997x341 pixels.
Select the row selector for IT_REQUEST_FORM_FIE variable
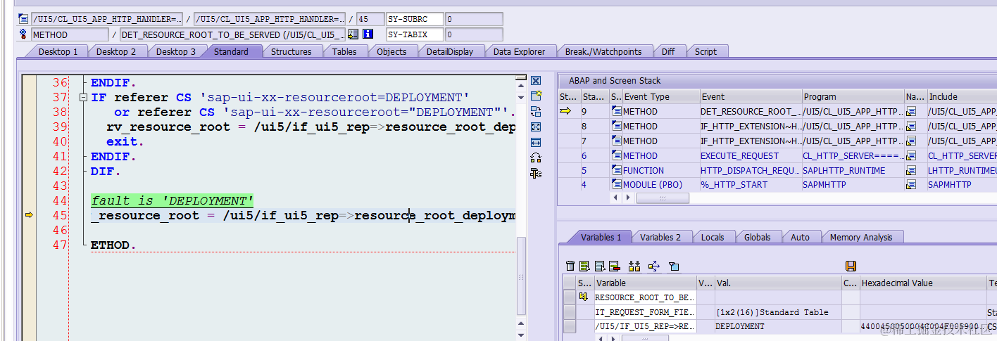tap(570, 311)
